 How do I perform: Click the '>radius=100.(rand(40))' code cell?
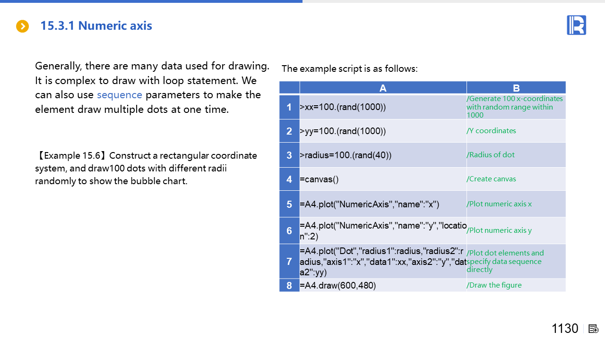click(x=383, y=155)
